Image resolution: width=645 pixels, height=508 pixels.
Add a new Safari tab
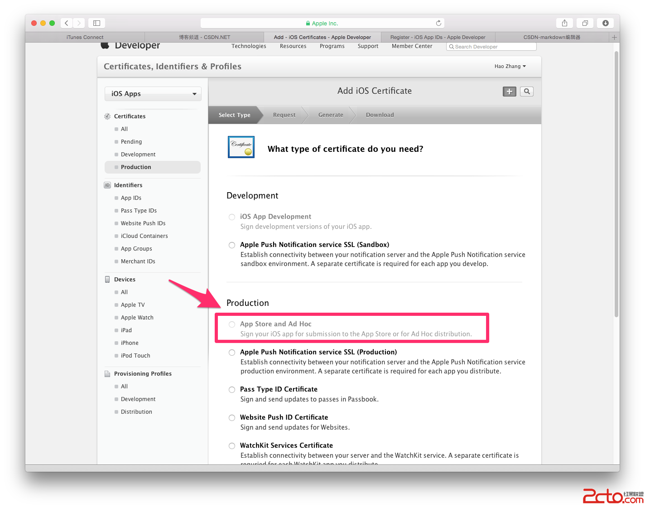(614, 37)
